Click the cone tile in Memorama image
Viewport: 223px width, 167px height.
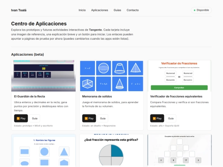pos(119,84)
